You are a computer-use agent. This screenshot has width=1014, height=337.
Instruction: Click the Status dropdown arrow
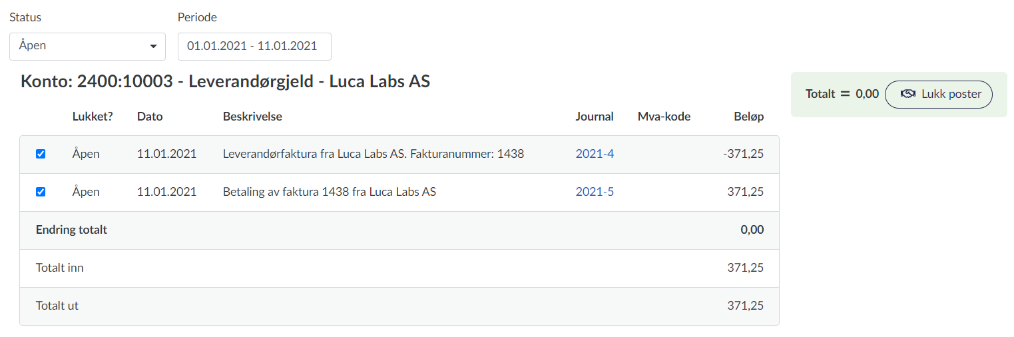153,47
